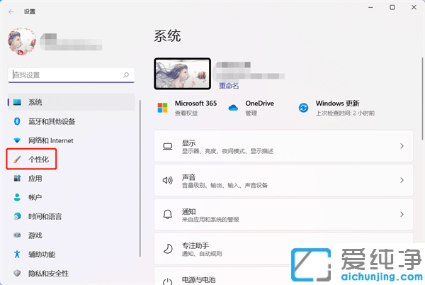425x285 pixels.
Task: Click the 声音 speaker icon
Action: pyautogui.click(x=167, y=180)
